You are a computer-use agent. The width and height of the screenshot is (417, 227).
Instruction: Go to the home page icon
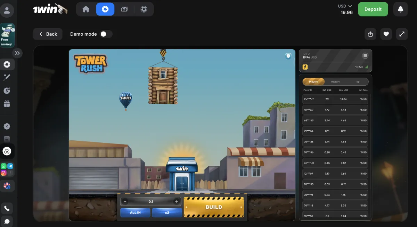pos(86,9)
